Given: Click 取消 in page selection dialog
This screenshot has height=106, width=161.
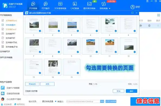Looking at the screenshot, I should pyautogui.click(x=118, y=91).
